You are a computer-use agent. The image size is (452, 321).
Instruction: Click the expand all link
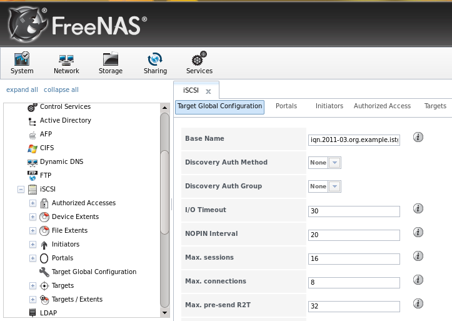(x=22, y=89)
